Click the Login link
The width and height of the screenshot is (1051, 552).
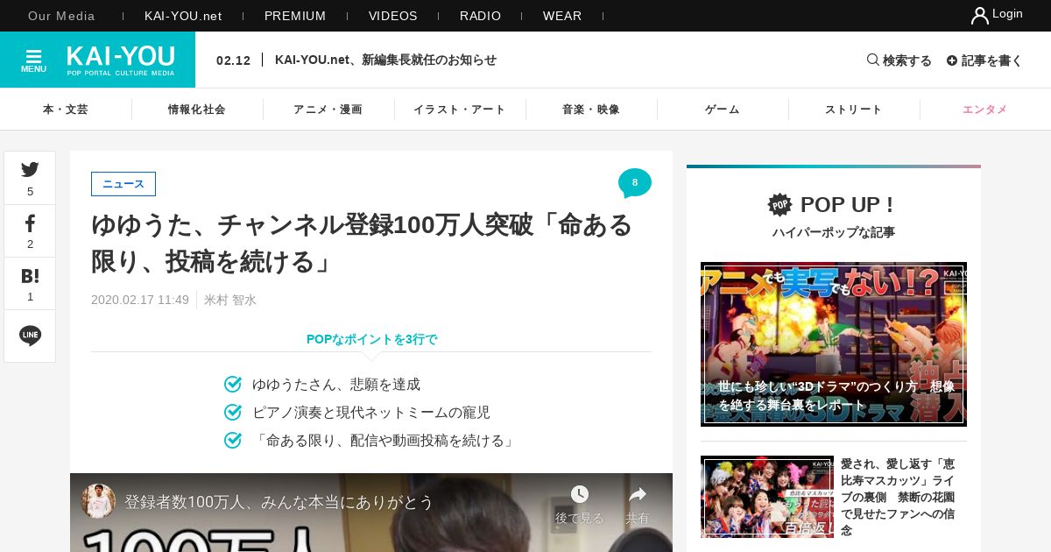point(1007,14)
